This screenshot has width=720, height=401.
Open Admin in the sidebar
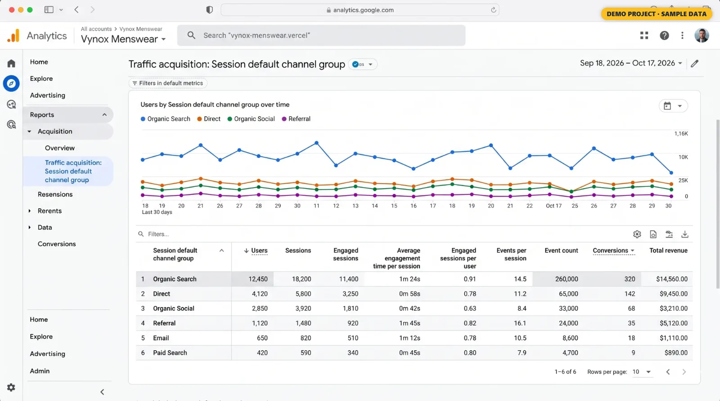pyautogui.click(x=40, y=371)
